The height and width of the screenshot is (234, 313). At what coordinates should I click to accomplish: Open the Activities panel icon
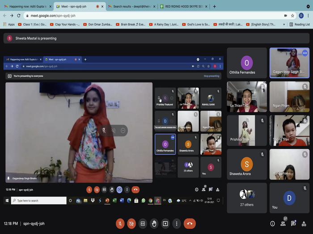[x=304, y=224]
